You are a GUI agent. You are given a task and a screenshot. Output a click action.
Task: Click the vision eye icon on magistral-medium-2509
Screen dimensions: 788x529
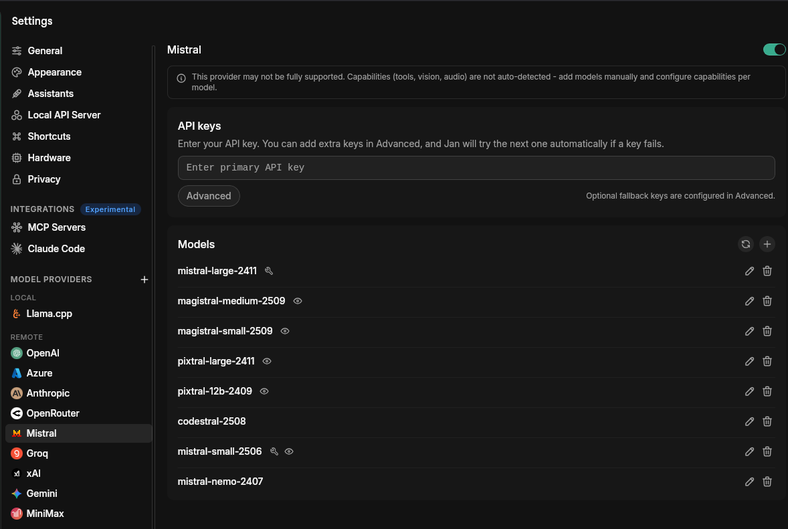click(298, 302)
